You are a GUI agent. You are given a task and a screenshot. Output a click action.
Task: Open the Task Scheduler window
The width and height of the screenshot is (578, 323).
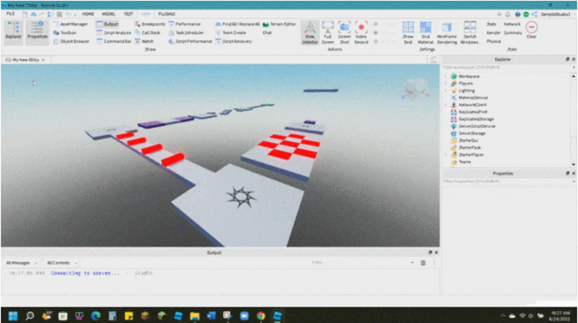(x=186, y=33)
